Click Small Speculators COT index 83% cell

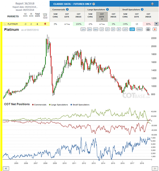148,24
